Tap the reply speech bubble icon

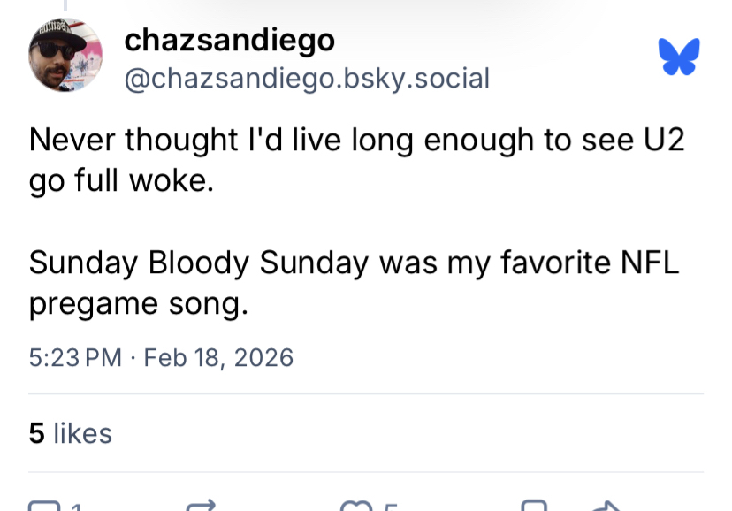tap(42, 507)
